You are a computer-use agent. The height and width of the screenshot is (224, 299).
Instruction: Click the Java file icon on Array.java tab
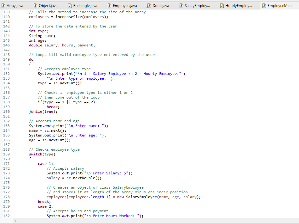tap(3, 6)
